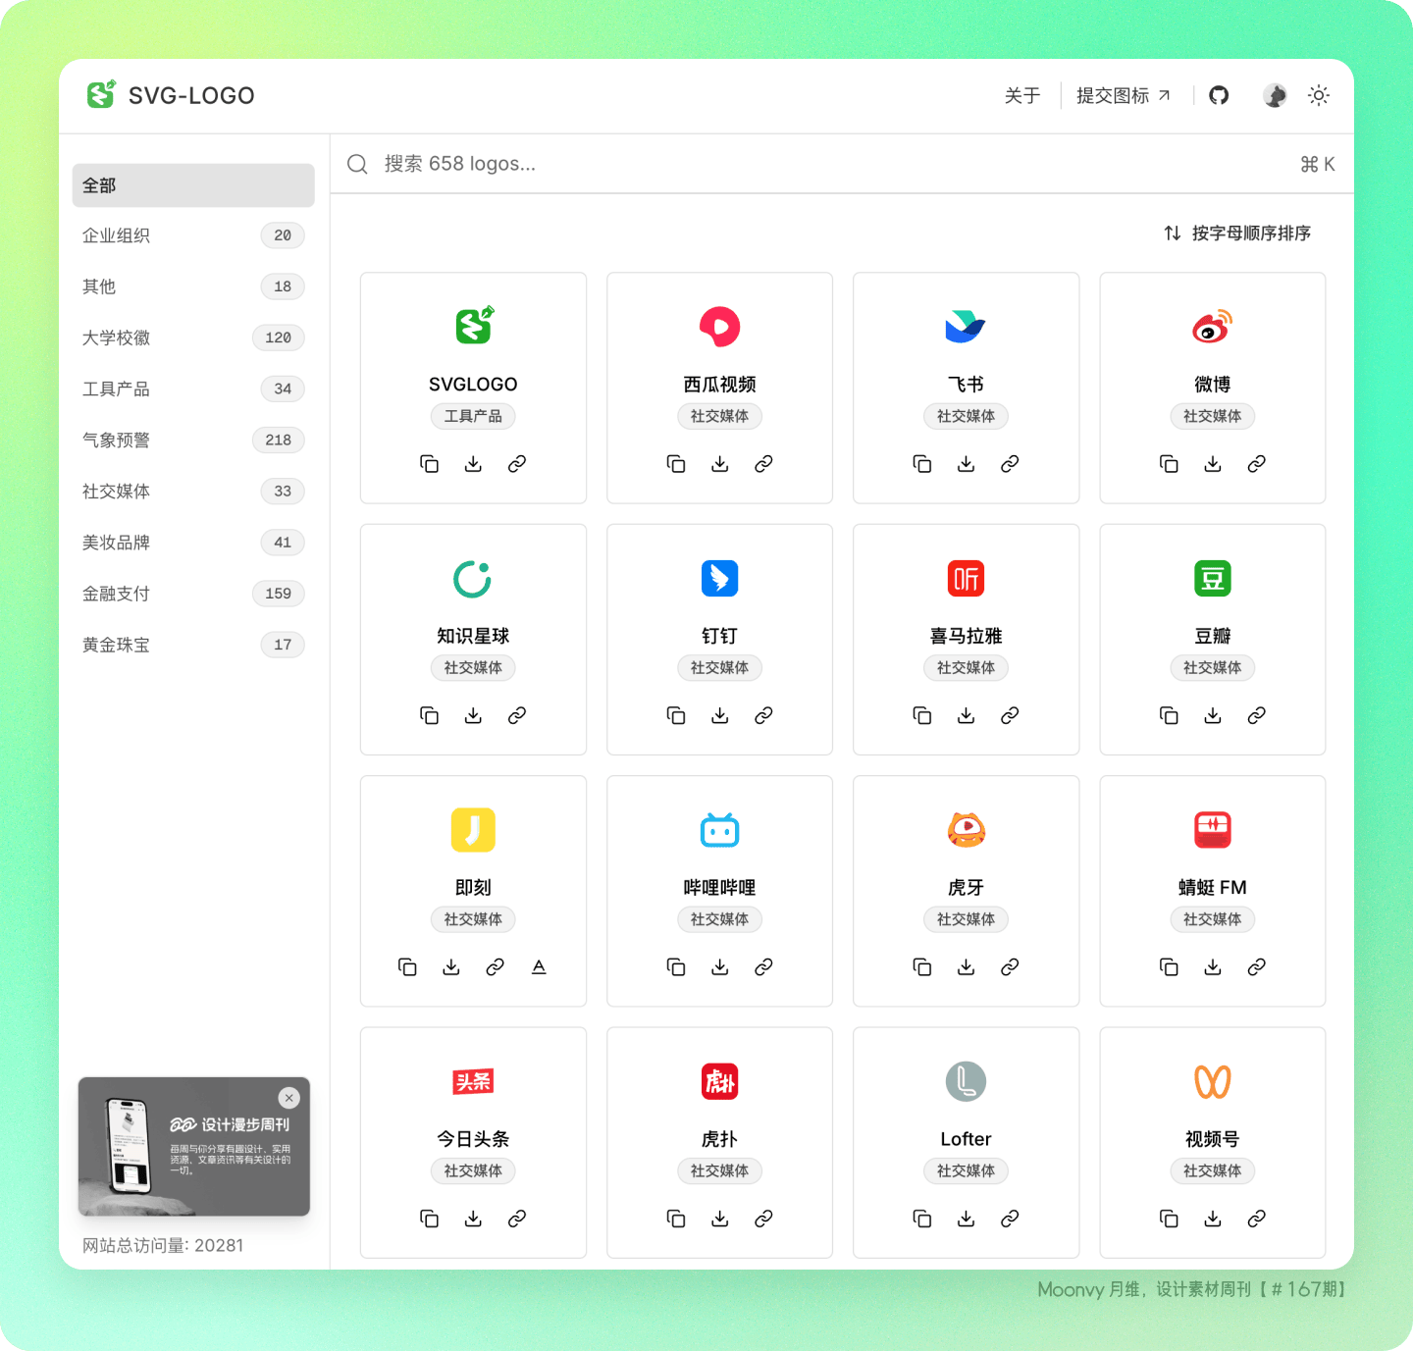This screenshot has height=1351, width=1413.
Task: Click the user avatar in header
Action: click(x=1275, y=95)
